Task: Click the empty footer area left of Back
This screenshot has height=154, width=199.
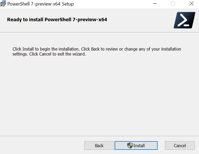Action: 42,146
